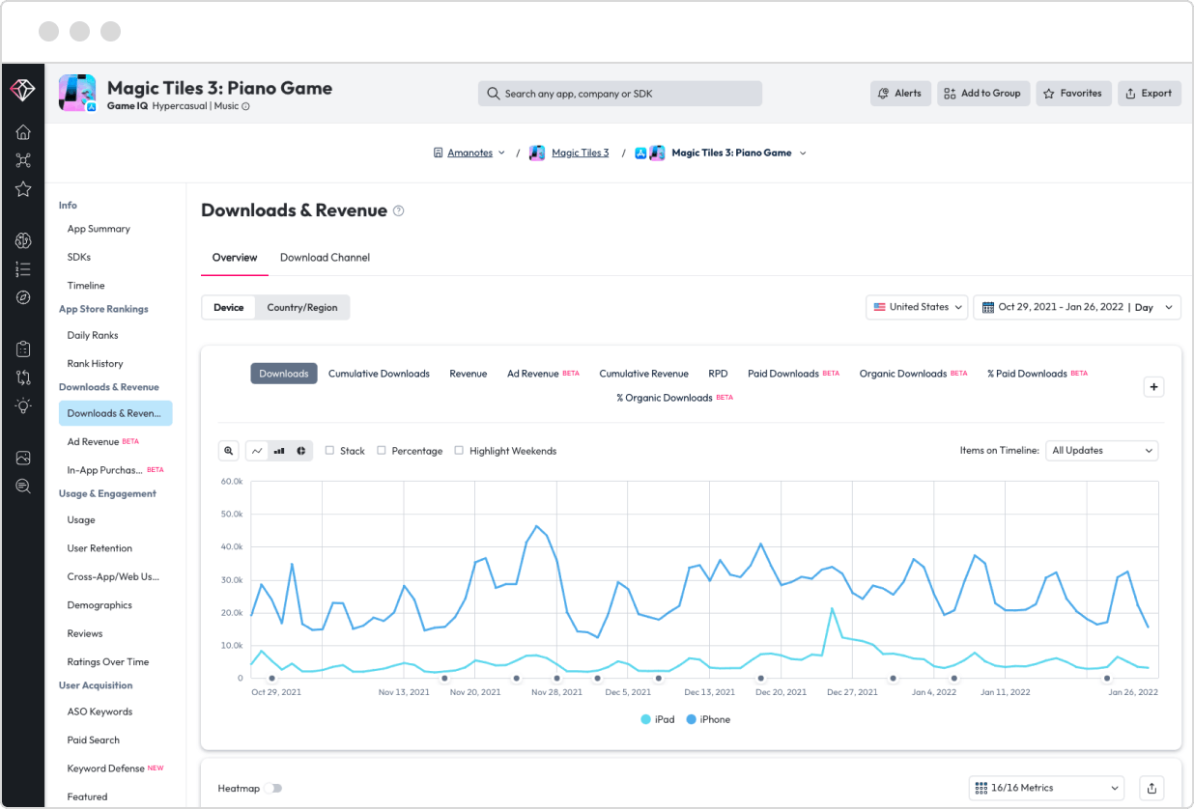Select the Device segment
The width and height of the screenshot is (1194, 809).
click(229, 307)
